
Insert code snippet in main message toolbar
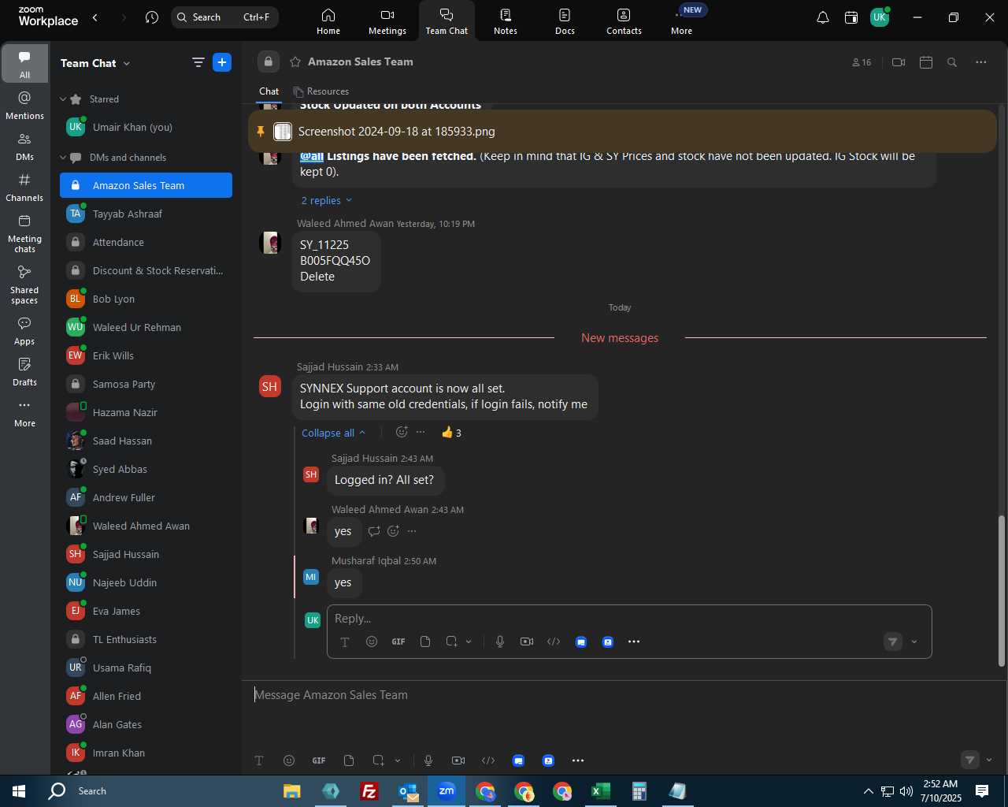tap(488, 761)
